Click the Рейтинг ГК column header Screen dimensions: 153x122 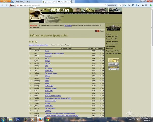[x=92, y=48]
